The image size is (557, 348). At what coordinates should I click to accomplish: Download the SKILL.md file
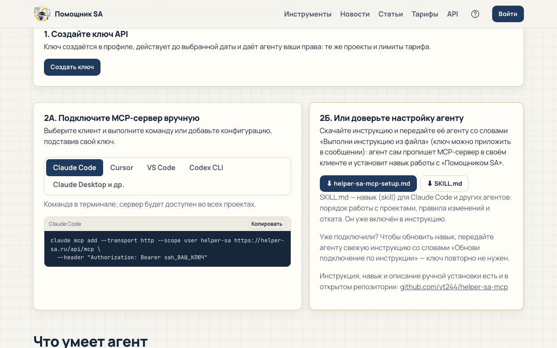click(444, 184)
